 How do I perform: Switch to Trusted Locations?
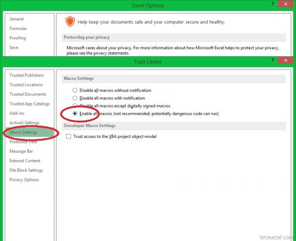tap(26, 85)
